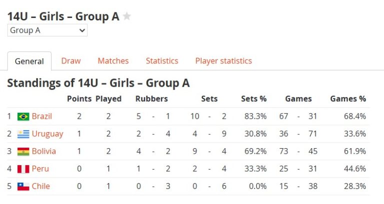Open the Brazil team link
The width and height of the screenshot is (384, 204).
42,116
